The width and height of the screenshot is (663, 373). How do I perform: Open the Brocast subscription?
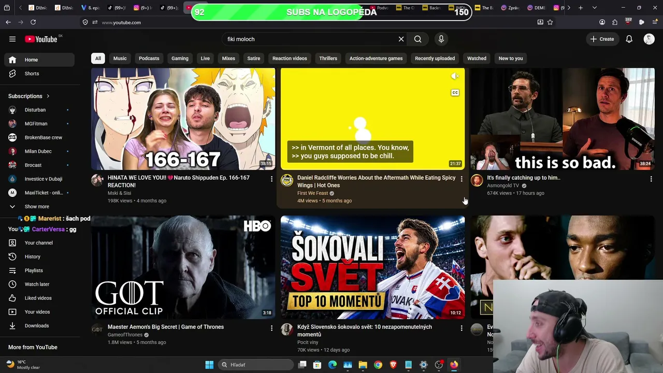coord(39,165)
